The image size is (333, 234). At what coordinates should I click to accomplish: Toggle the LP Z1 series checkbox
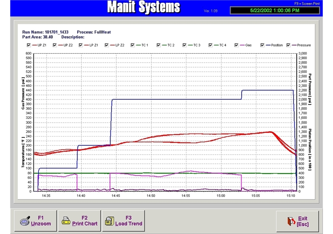coord(81,45)
